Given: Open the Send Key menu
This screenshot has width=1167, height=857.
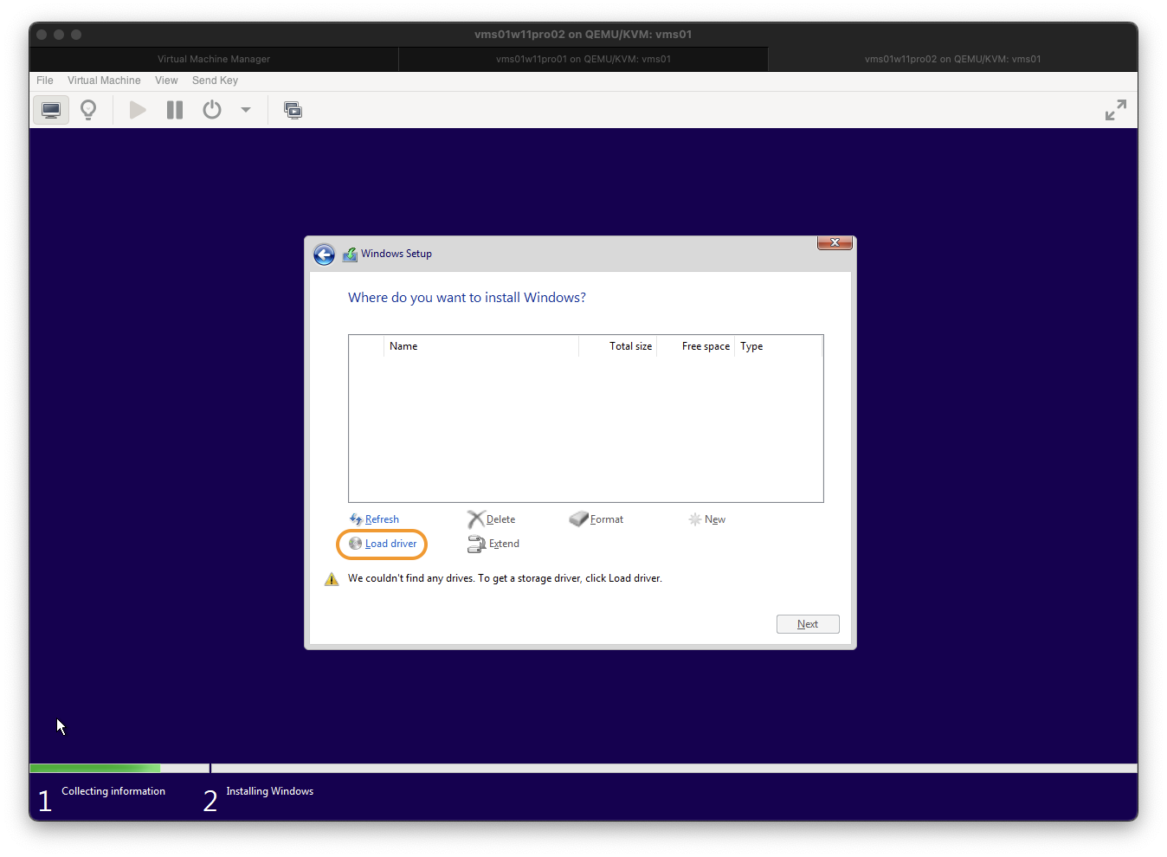Looking at the screenshot, I should (215, 81).
